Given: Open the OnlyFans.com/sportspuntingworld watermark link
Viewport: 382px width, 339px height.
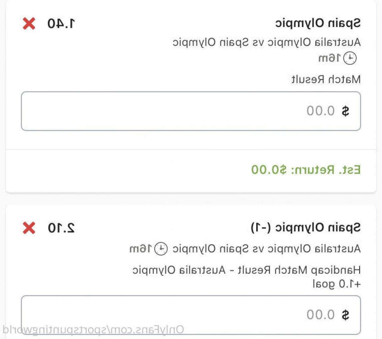Looking at the screenshot, I should [93, 330].
